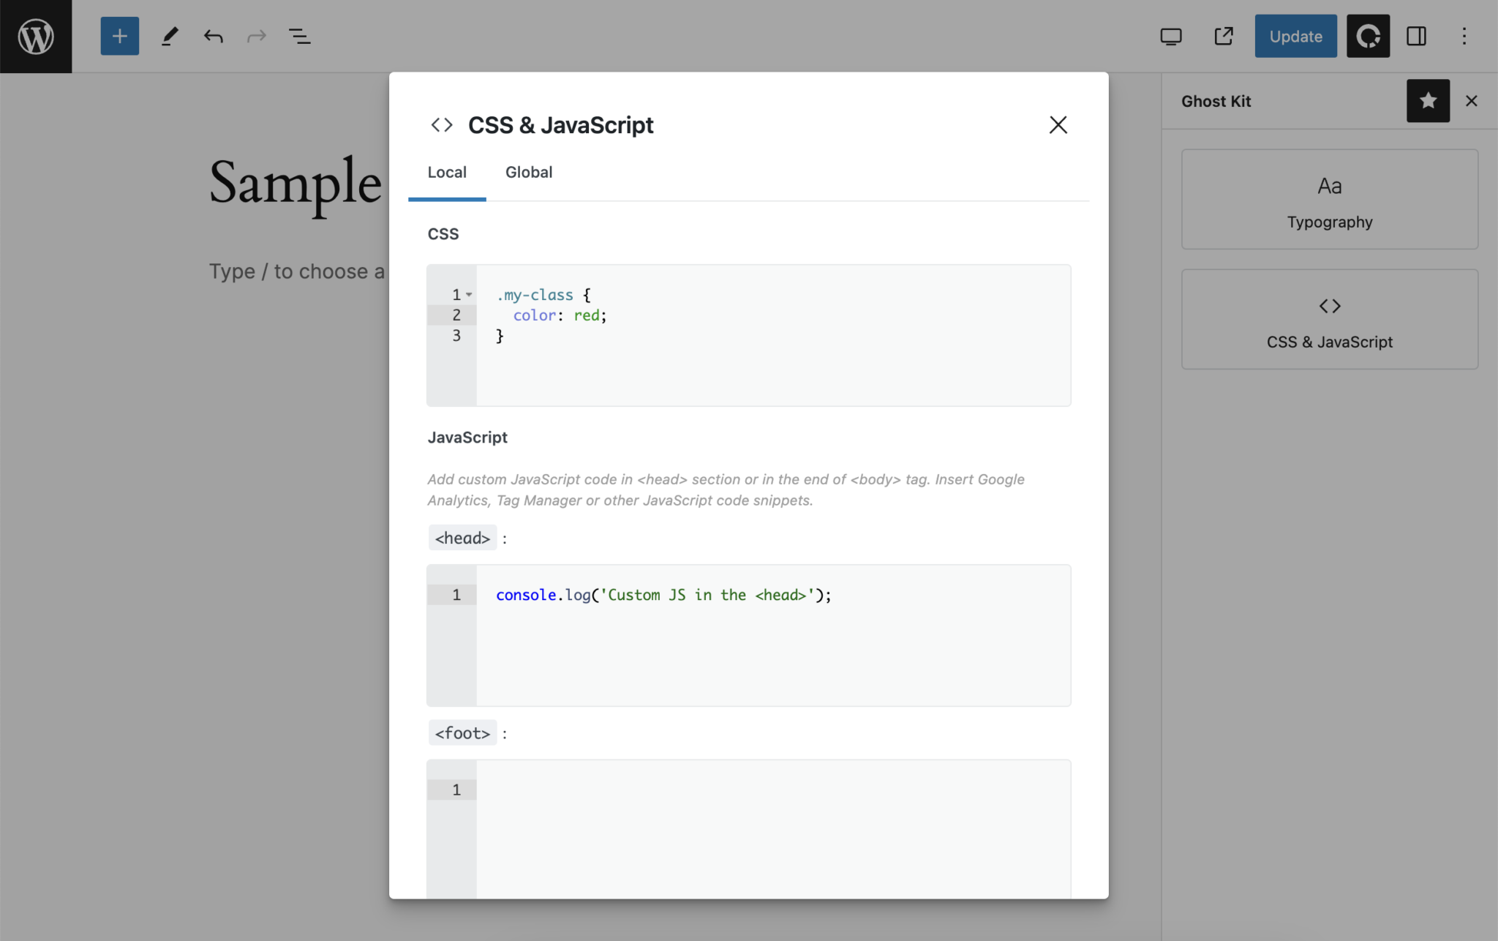
Task: Open the Document Overview list icon
Action: pyautogui.click(x=299, y=36)
